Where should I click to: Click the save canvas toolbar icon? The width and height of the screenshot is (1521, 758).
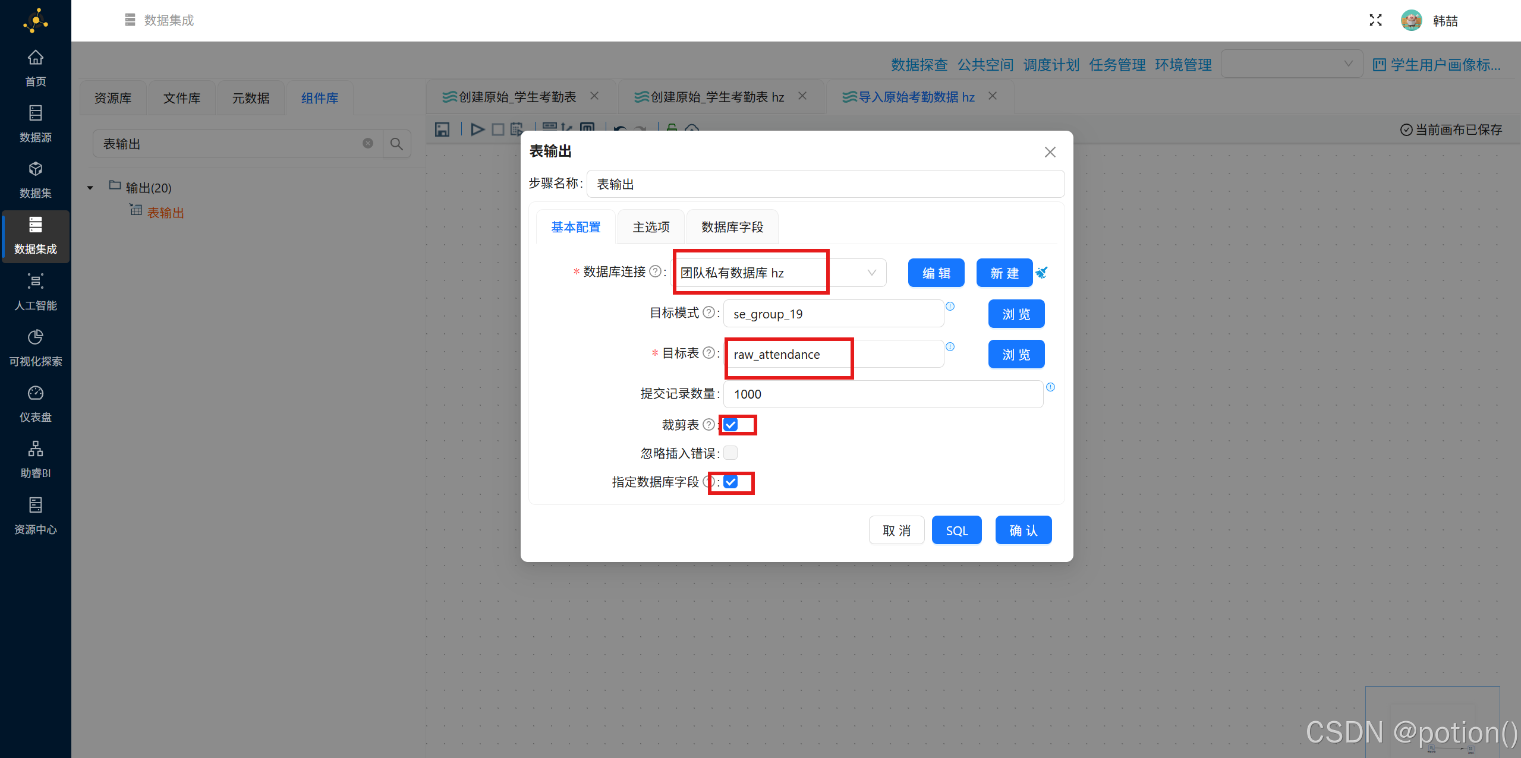click(442, 129)
